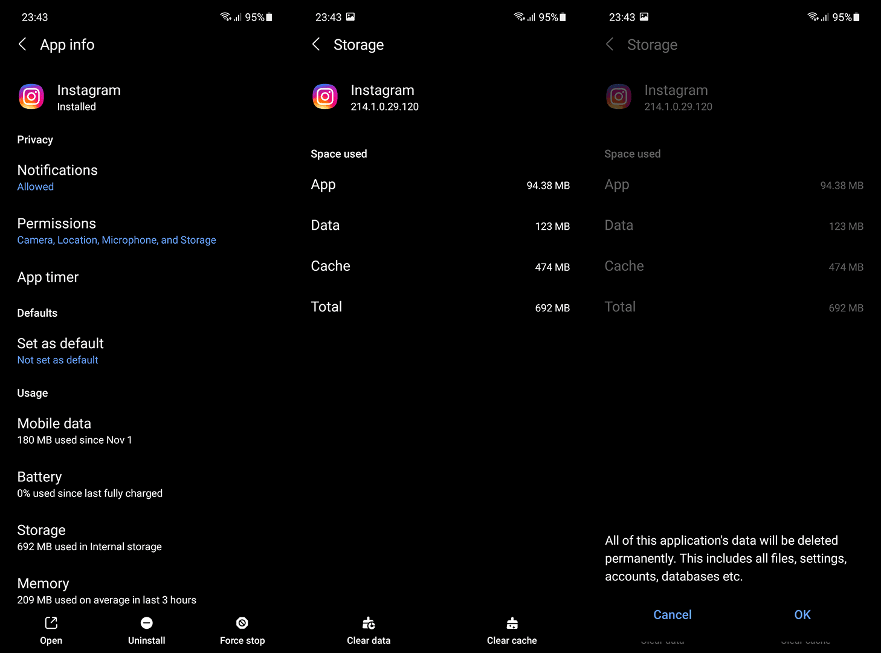Open App timer setting
The width and height of the screenshot is (881, 653).
[x=147, y=277]
